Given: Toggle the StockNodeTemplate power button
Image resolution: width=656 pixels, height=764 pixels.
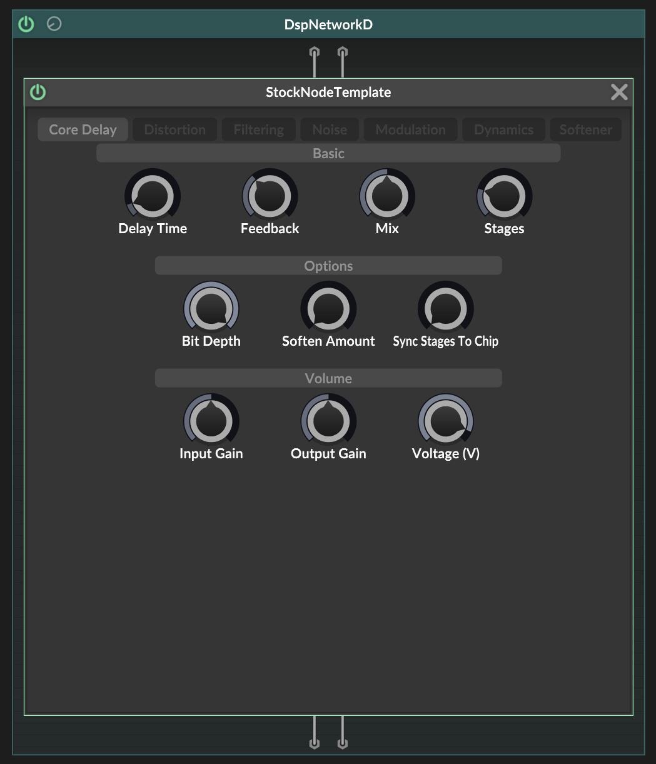Looking at the screenshot, I should tap(38, 92).
